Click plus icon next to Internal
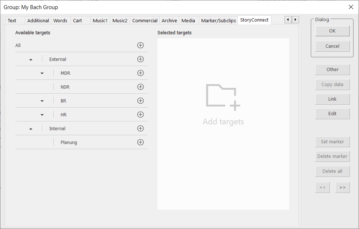This screenshot has width=359, height=229. (x=140, y=128)
